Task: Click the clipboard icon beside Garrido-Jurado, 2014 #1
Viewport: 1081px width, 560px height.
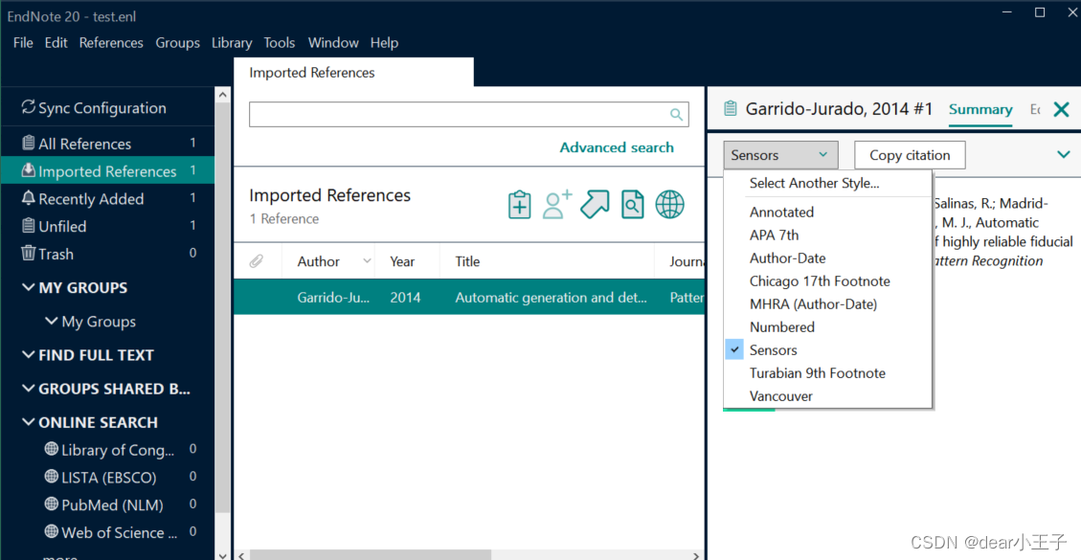Action: (x=730, y=108)
